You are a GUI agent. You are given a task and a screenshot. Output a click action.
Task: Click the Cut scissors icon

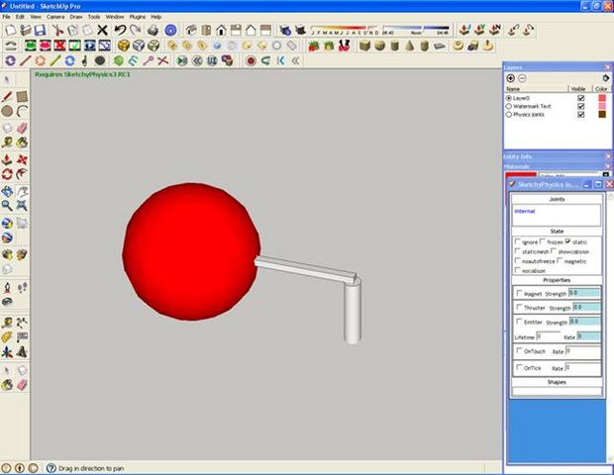pyautogui.click(x=57, y=31)
